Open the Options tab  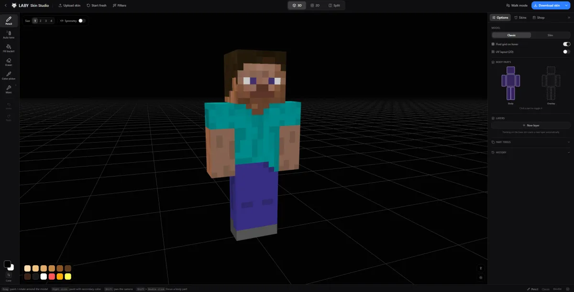(x=500, y=18)
